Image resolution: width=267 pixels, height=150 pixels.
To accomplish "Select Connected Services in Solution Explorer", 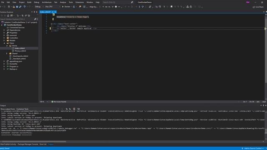I will coord(17,27).
